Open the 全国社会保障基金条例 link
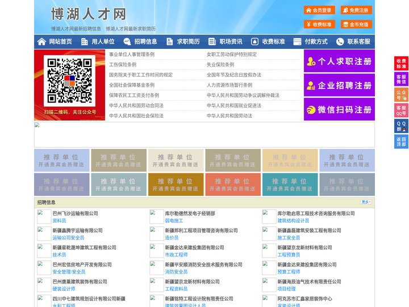 click(x=132, y=85)
